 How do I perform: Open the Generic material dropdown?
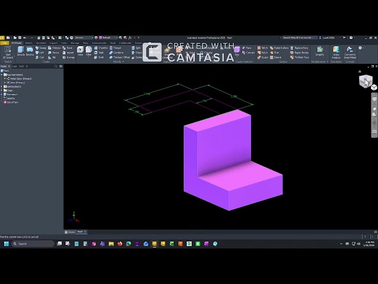point(84,38)
